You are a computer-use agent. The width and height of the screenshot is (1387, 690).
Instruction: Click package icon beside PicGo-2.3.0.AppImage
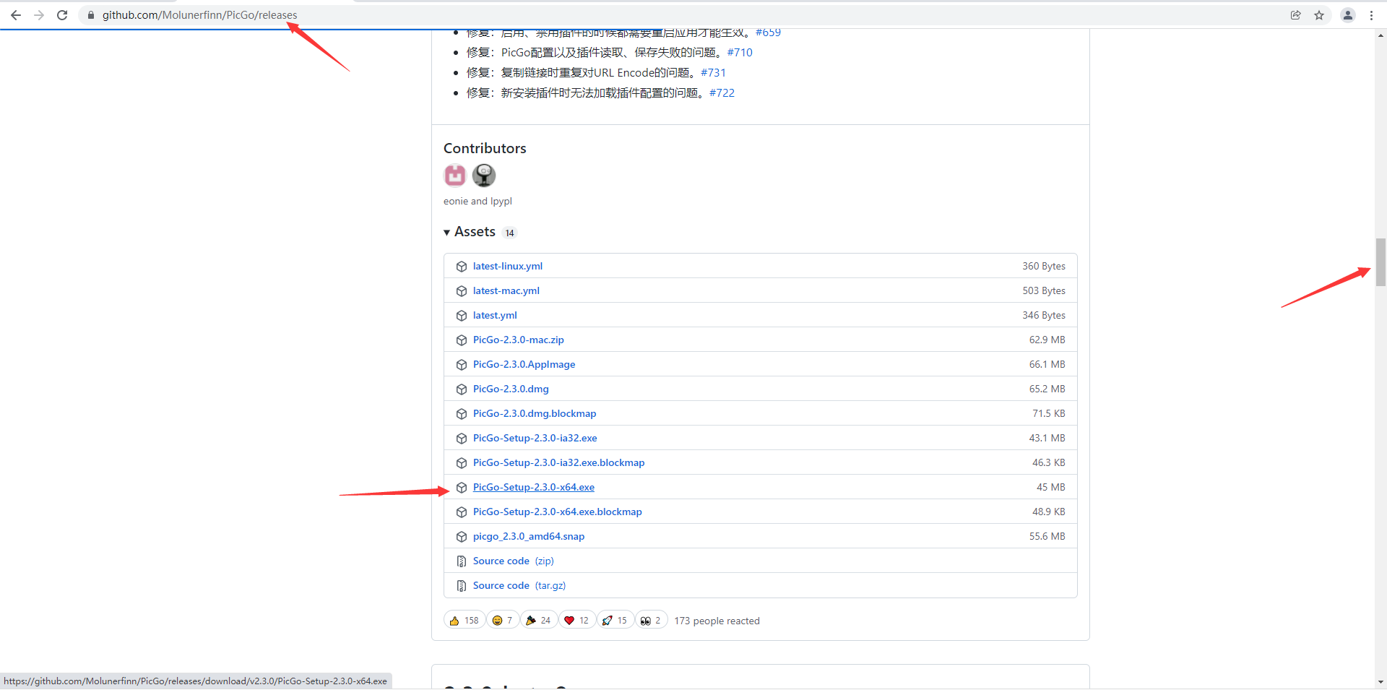462,365
